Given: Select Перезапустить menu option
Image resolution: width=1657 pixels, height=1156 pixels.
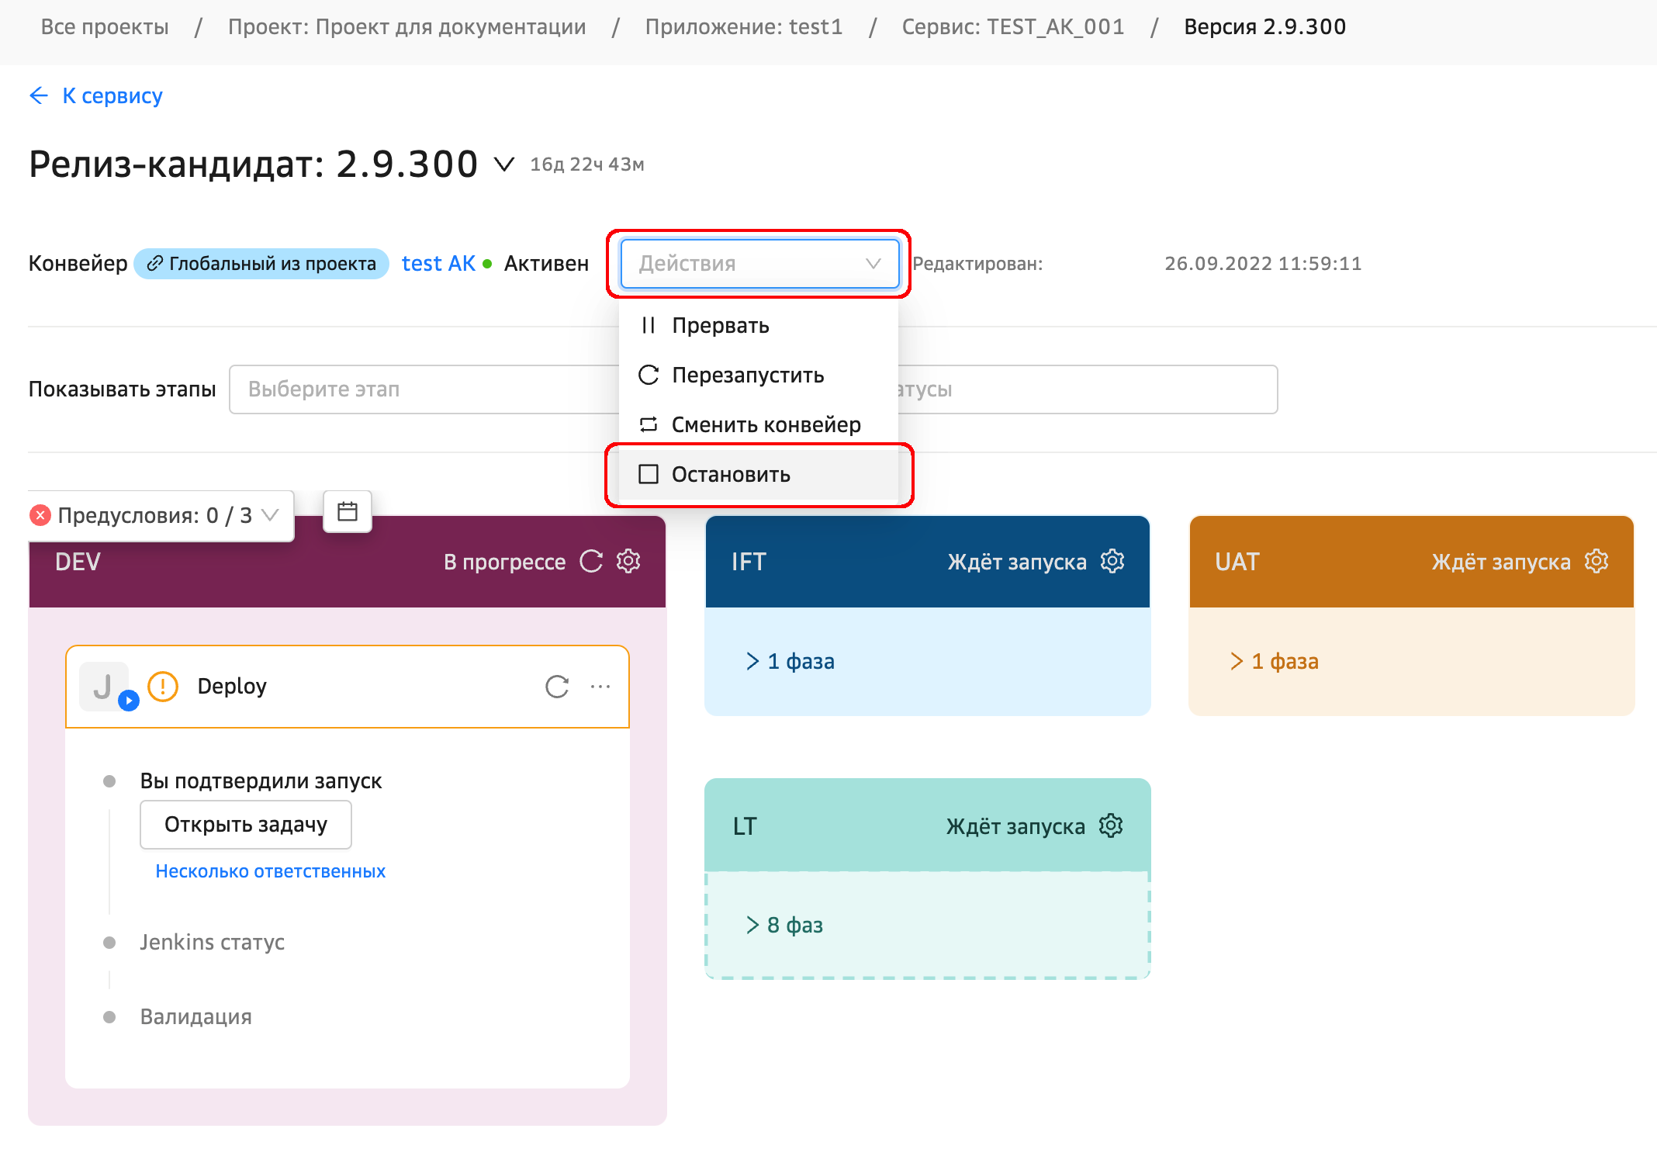Looking at the screenshot, I should click(x=747, y=375).
